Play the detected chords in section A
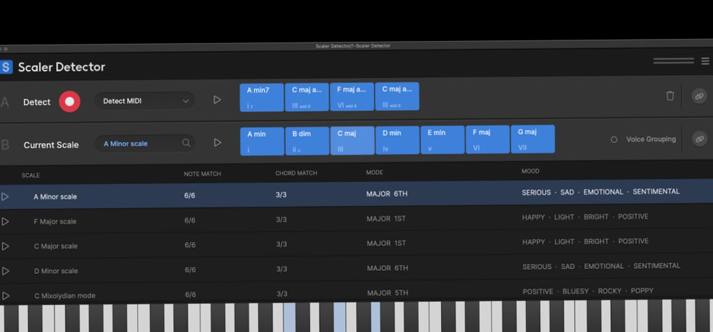 [217, 100]
